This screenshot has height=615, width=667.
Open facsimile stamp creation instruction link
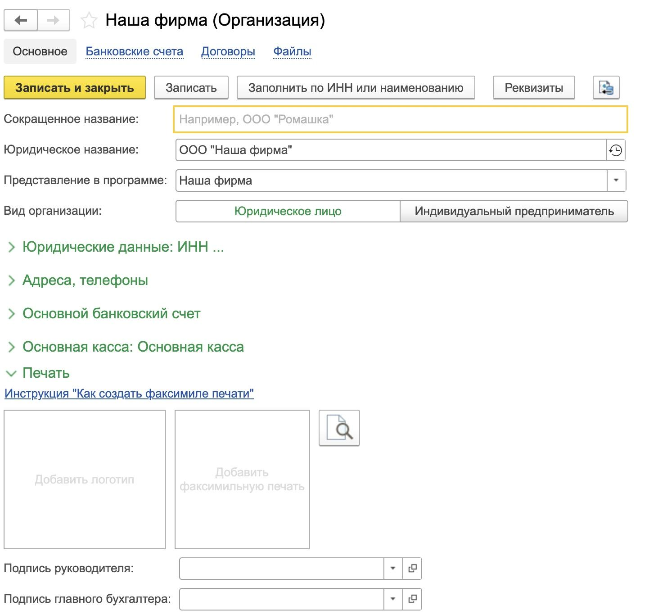(129, 393)
